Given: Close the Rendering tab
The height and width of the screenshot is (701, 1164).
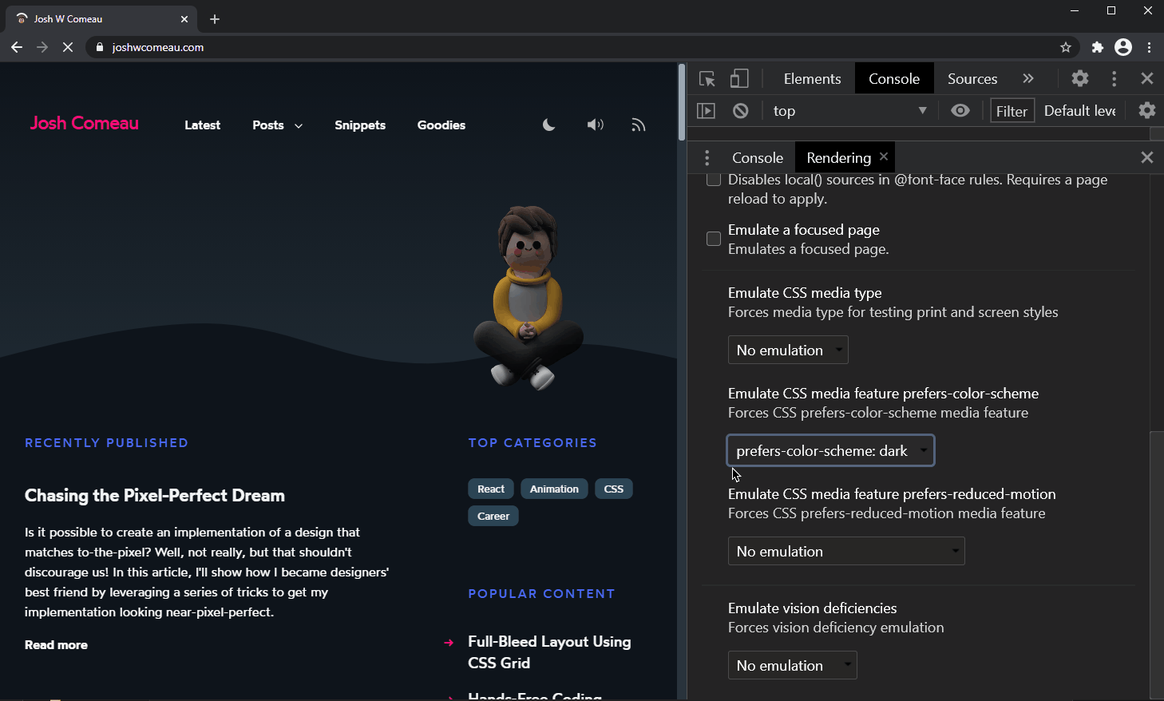Looking at the screenshot, I should coord(884,156).
